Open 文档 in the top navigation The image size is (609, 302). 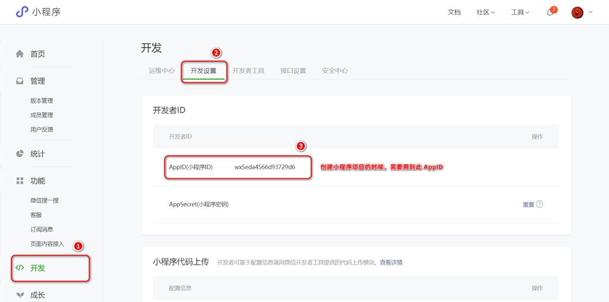(x=454, y=12)
